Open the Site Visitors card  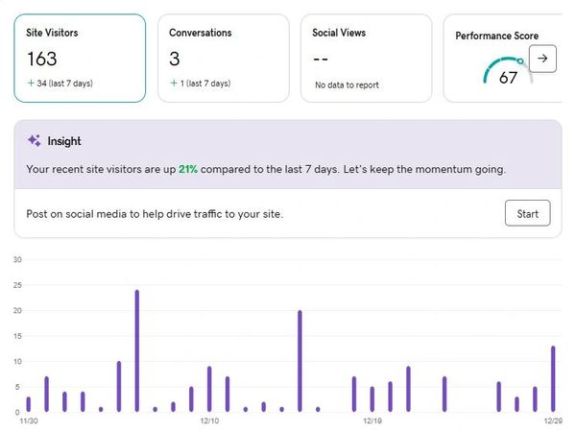(x=80, y=58)
